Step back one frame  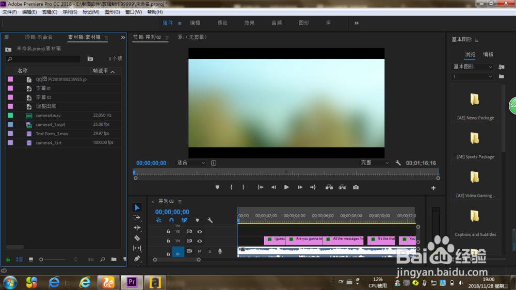click(273, 187)
